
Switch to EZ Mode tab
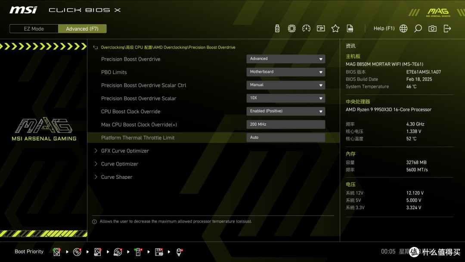pyautogui.click(x=34, y=29)
